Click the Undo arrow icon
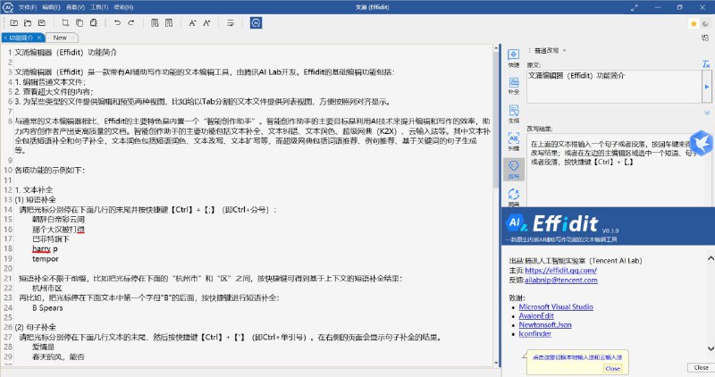The image size is (715, 377). [116, 21]
